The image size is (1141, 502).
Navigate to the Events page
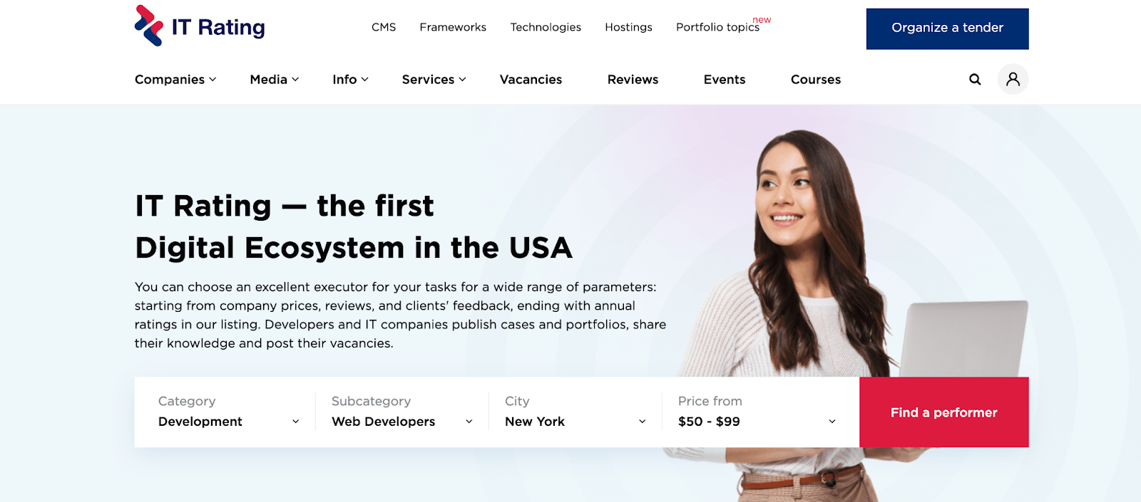pos(725,80)
